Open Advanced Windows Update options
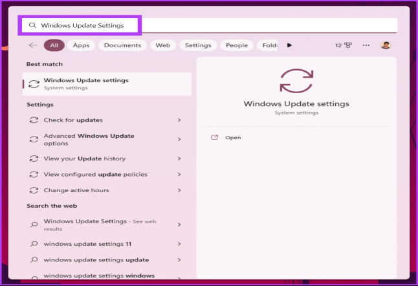The height and width of the screenshot is (286, 418). tap(89, 139)
